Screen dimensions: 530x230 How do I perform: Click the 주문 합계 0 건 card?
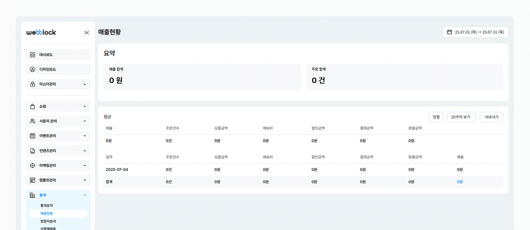(x=405, y=77)
